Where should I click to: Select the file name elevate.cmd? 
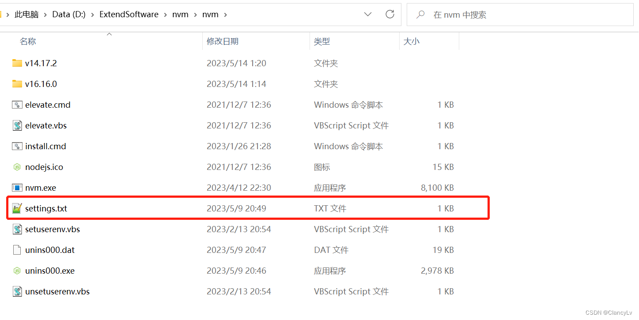pos(48,105)
